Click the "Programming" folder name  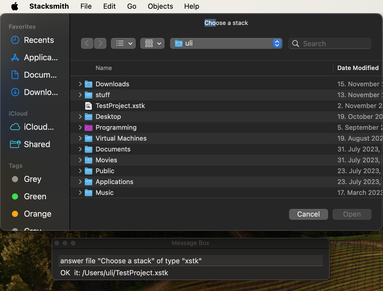tap(116, 128)
